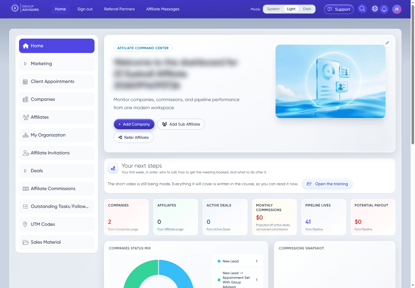Open From Pipeline link under Pipeline Lives
Screen dimensions: 415x288
click(314, 229)
